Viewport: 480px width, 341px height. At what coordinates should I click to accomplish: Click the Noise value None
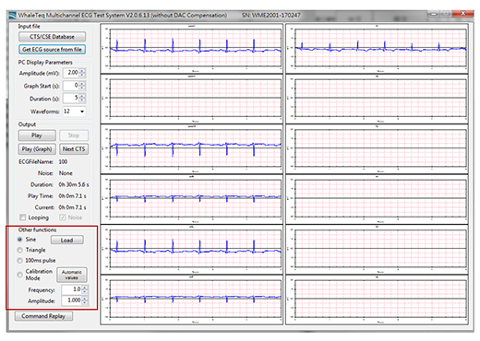[x=66, y=173]
